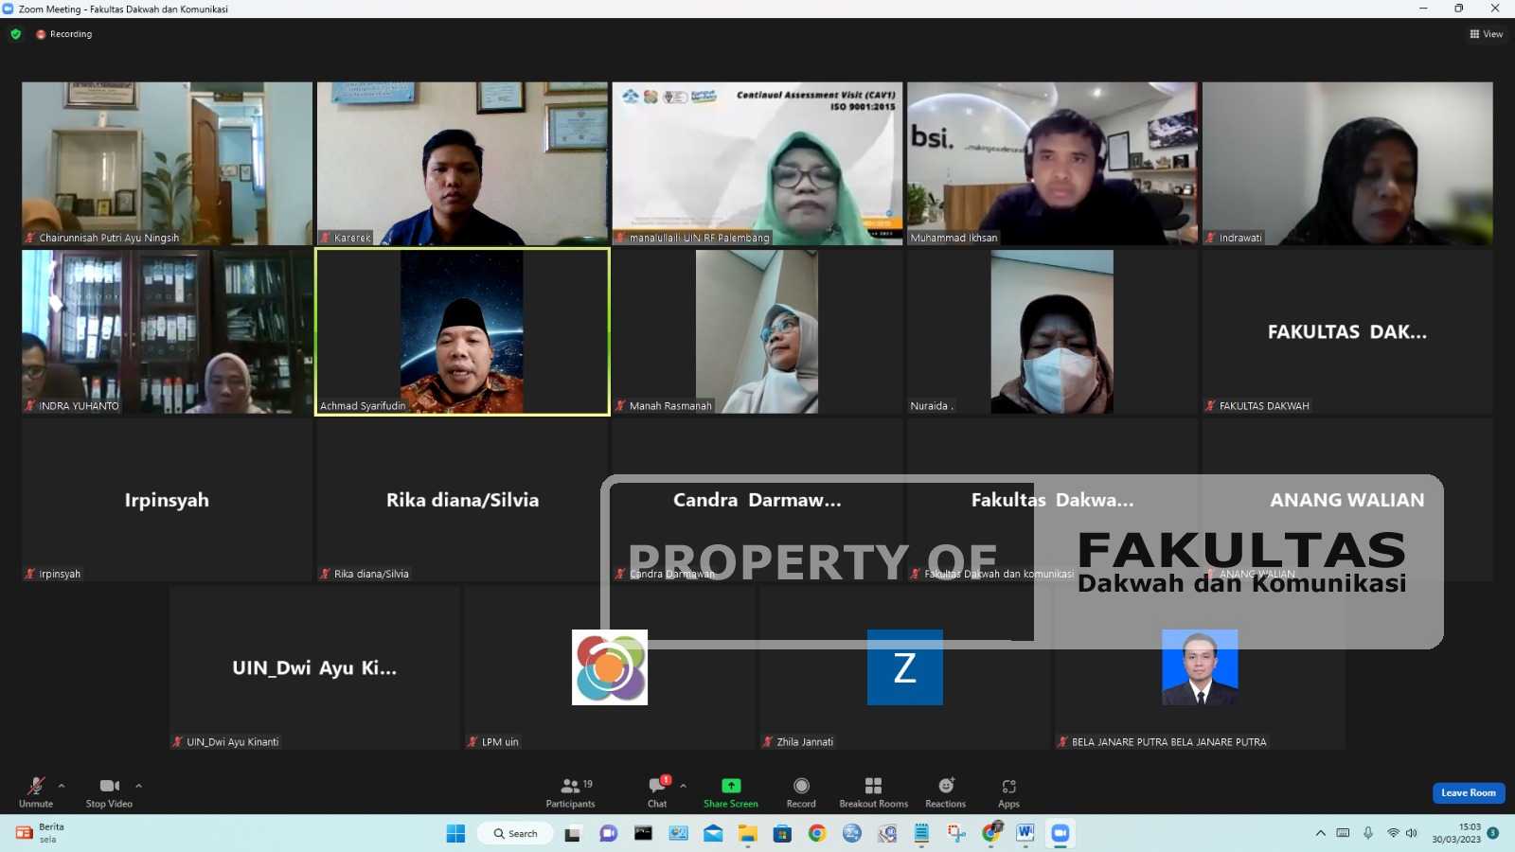Click the INDRA YUHANTO video tile
Screen dimensions: 1515x852
167,331
